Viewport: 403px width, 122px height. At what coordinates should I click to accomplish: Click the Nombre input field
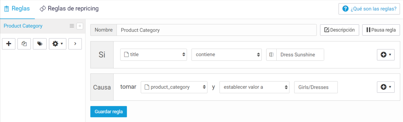216,30
